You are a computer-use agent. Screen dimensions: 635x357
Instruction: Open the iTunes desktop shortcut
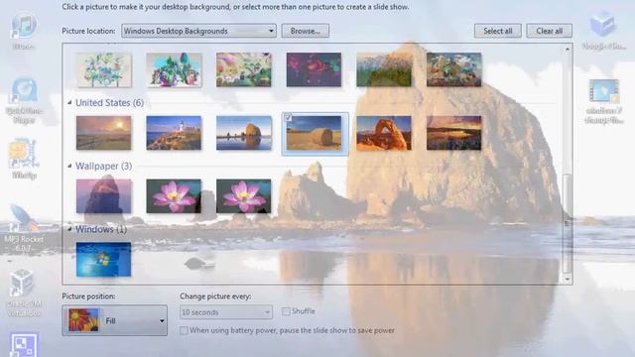[24, 29]
